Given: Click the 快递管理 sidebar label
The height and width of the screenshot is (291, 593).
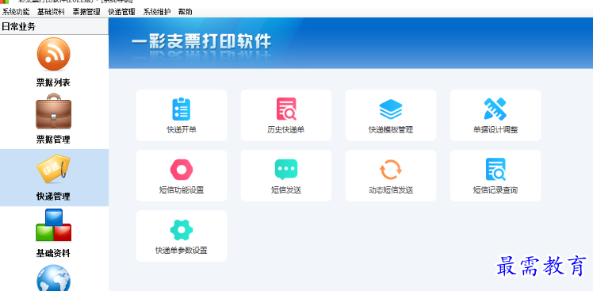Looking at the screenshot, I should tap(53, 197).
